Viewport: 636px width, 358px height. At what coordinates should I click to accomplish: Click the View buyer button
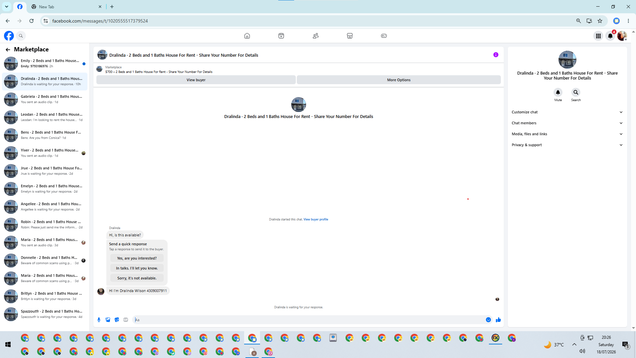tap(196, 80)
